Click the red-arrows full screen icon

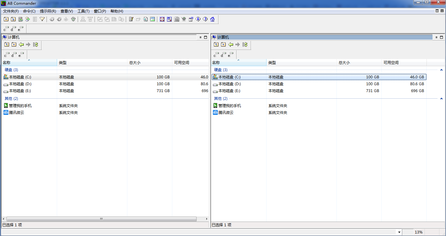tap(162, 19)
